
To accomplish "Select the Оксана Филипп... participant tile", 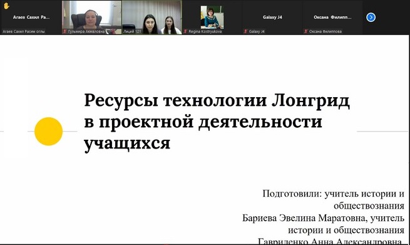I will pos(332,18).
